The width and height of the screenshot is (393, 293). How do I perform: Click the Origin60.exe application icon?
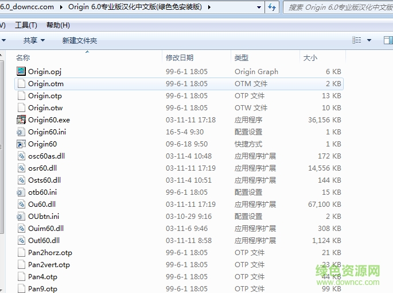pos(21,119)
